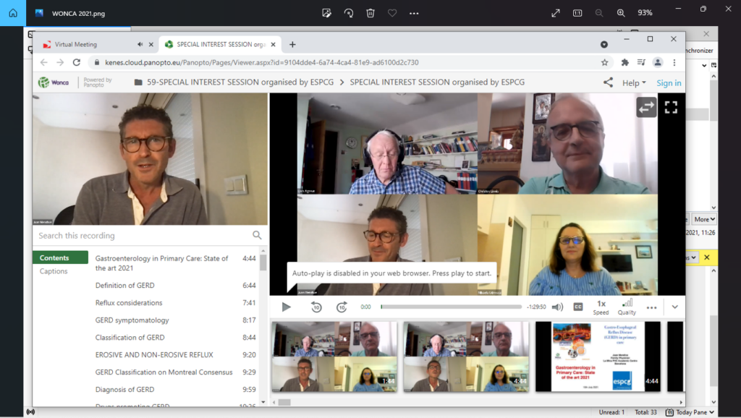Image resolution: width=741 pixels, height=418 pixels.
Task: Play the recording
Action: pos(286,307)
